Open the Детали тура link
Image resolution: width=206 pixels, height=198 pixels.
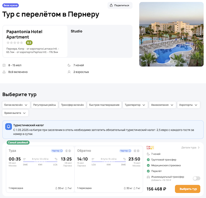190,147
